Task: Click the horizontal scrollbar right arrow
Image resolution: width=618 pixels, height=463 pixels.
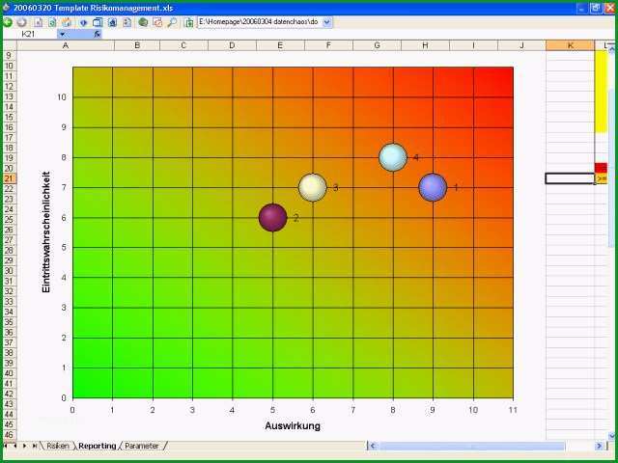Action: pos(599,446)
